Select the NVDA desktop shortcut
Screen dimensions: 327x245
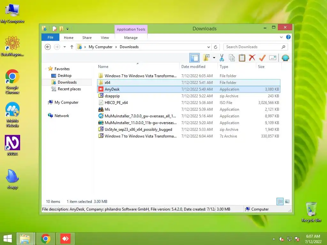point(12,145)
